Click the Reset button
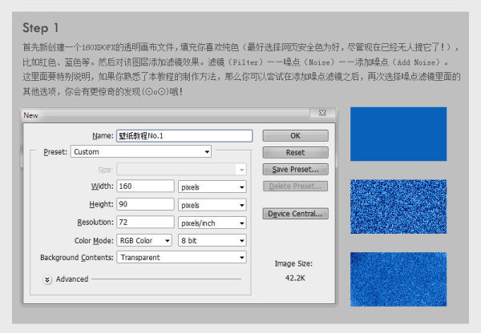 (x=295, y=153)
